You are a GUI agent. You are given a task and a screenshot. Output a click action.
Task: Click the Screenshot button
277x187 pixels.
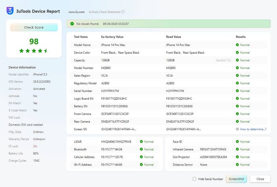(x=236, y=179)
